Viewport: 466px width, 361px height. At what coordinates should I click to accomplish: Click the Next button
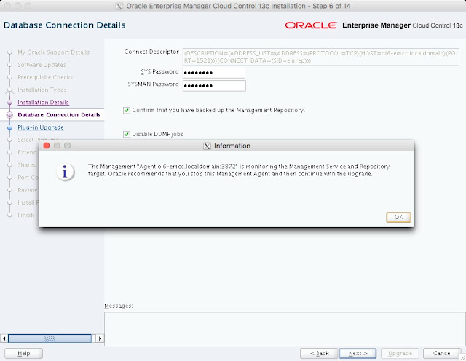coord(358,353)
